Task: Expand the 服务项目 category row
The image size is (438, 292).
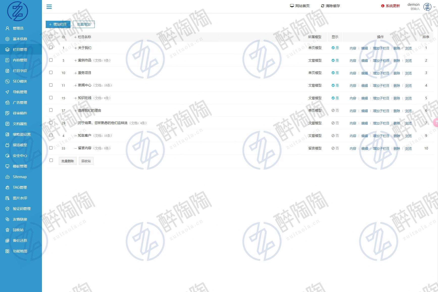Action: [76, 73]
